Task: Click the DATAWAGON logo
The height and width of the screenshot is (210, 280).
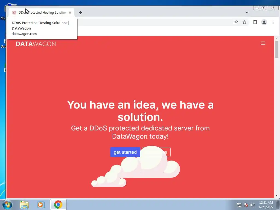Action: (36, 44)
